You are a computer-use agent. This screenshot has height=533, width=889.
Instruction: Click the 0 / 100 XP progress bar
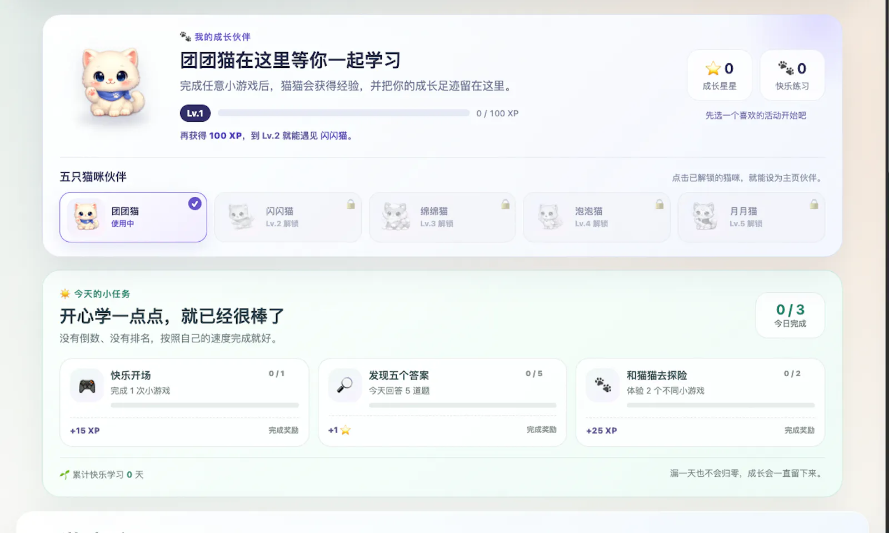(343, 113)
